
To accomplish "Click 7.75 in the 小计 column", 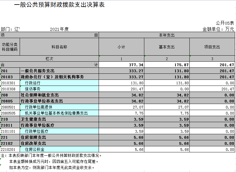I will pos(121,113).
